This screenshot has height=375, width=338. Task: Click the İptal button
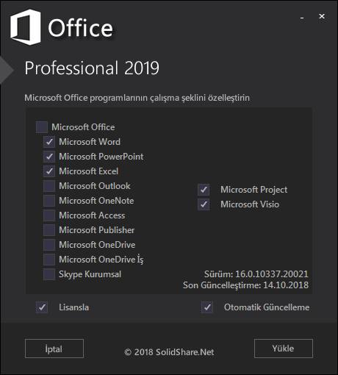point(54,349)
